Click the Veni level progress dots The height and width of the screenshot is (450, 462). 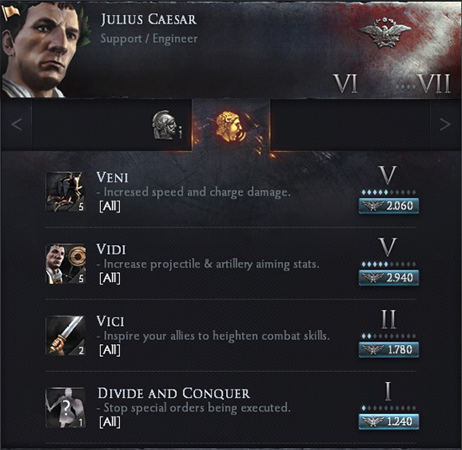click(389, 192)
